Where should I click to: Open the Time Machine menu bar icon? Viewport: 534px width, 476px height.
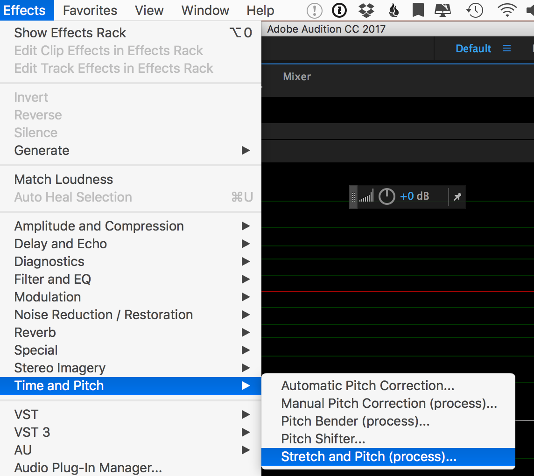(x=474, y=10)
